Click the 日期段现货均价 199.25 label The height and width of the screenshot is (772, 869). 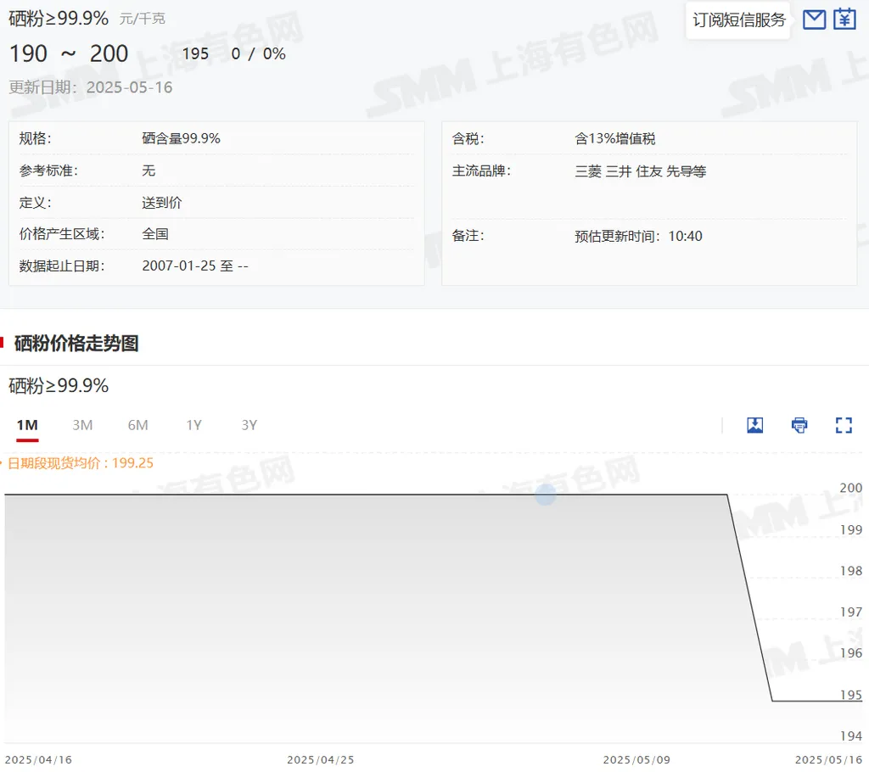click(x=81, y=463)
